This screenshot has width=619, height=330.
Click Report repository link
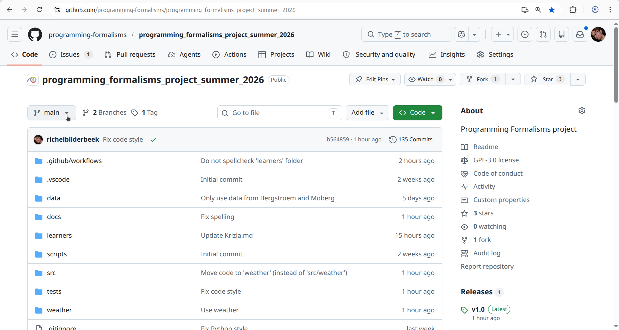tap(487, 266)
